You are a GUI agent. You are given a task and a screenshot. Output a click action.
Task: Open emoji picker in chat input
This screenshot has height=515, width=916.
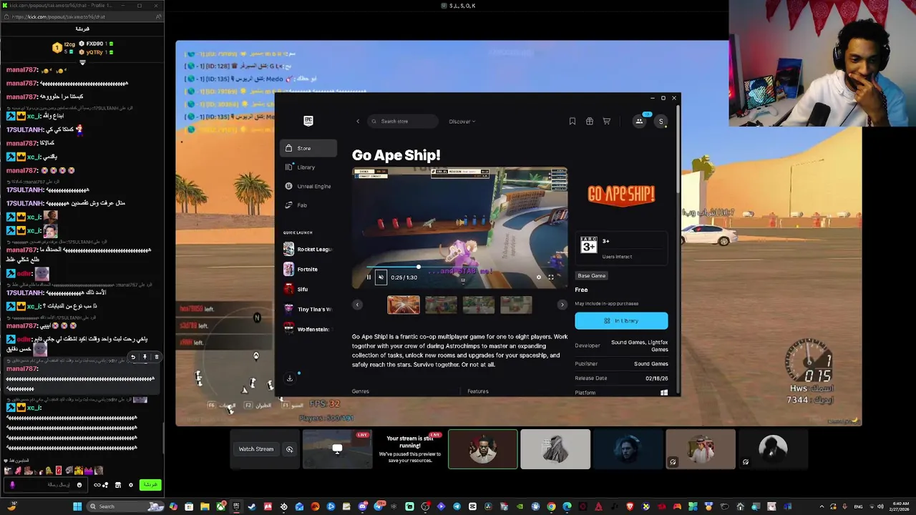79,485
